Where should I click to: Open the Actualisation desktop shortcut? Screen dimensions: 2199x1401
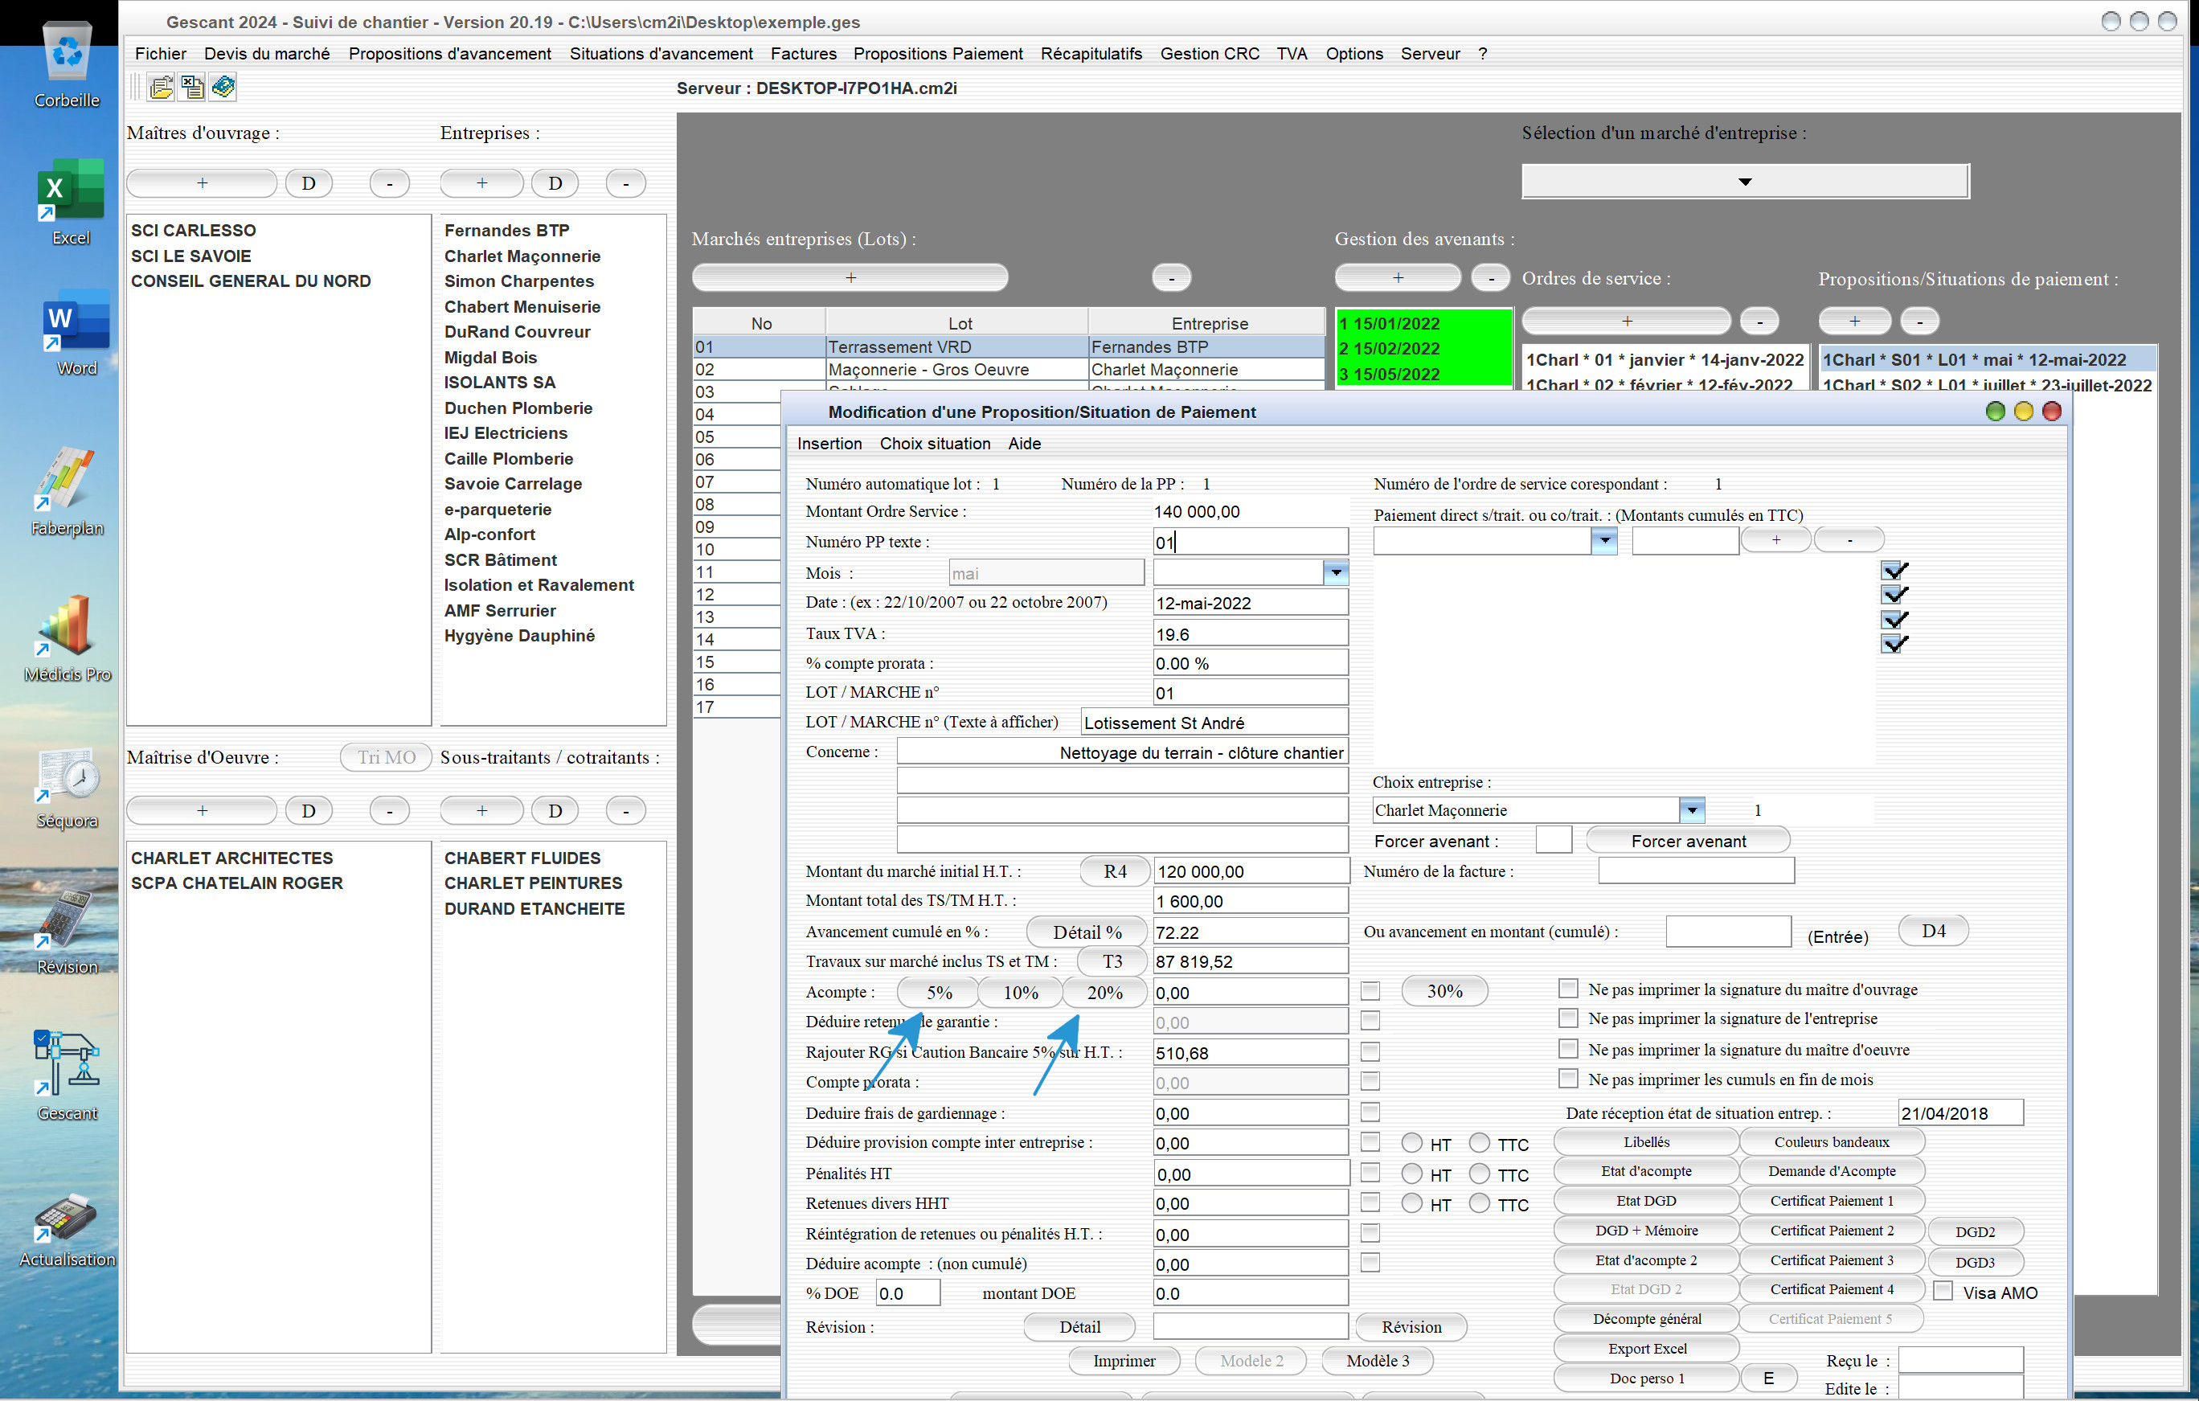[x=68, y=1229]
